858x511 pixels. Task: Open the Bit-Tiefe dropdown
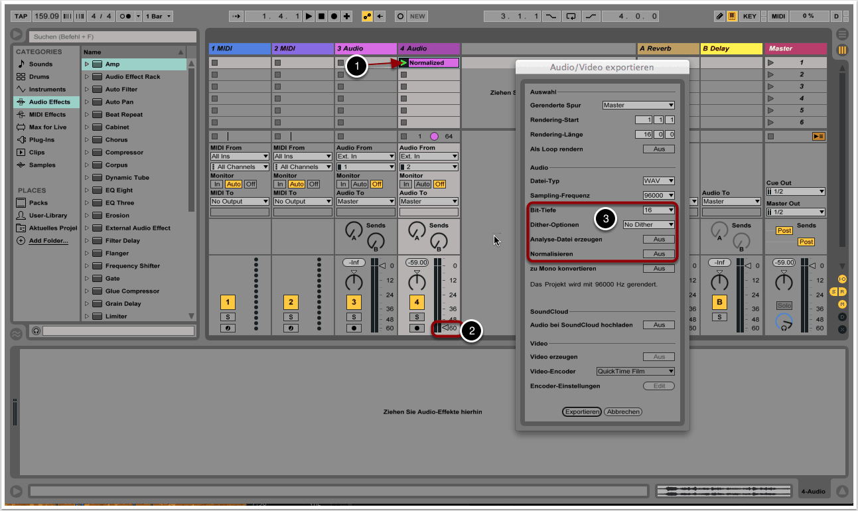(658, 210)
